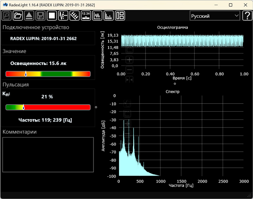Image resolution: width=253 pixels, height=199 pixels.
Task: Open a saved file with folder icon
Action: click(18, 16)
